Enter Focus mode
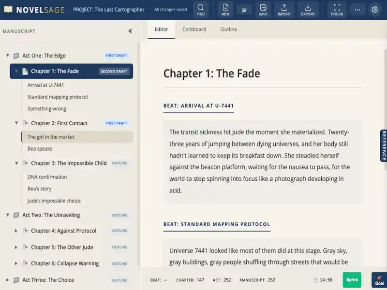Image resolution: width=387 pixels, height=290 pixels. click(x=337, y=9)
